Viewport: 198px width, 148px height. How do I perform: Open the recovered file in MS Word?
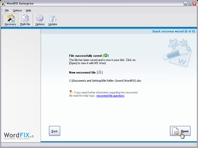click(180, 131)
